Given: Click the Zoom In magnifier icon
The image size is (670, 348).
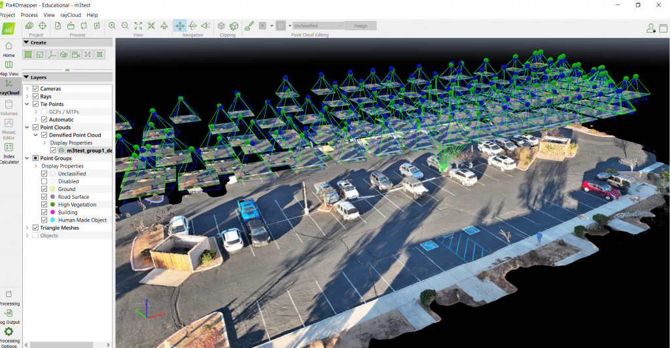Looking at the screenshot, I should [112, 26].
